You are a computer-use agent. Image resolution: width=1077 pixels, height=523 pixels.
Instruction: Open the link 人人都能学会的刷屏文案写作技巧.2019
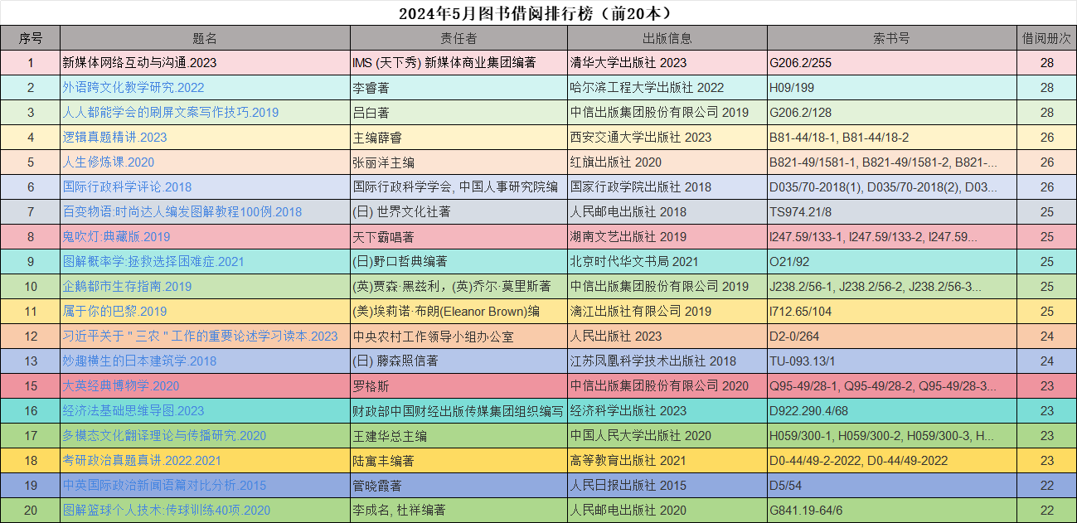(x=171, y=113)
